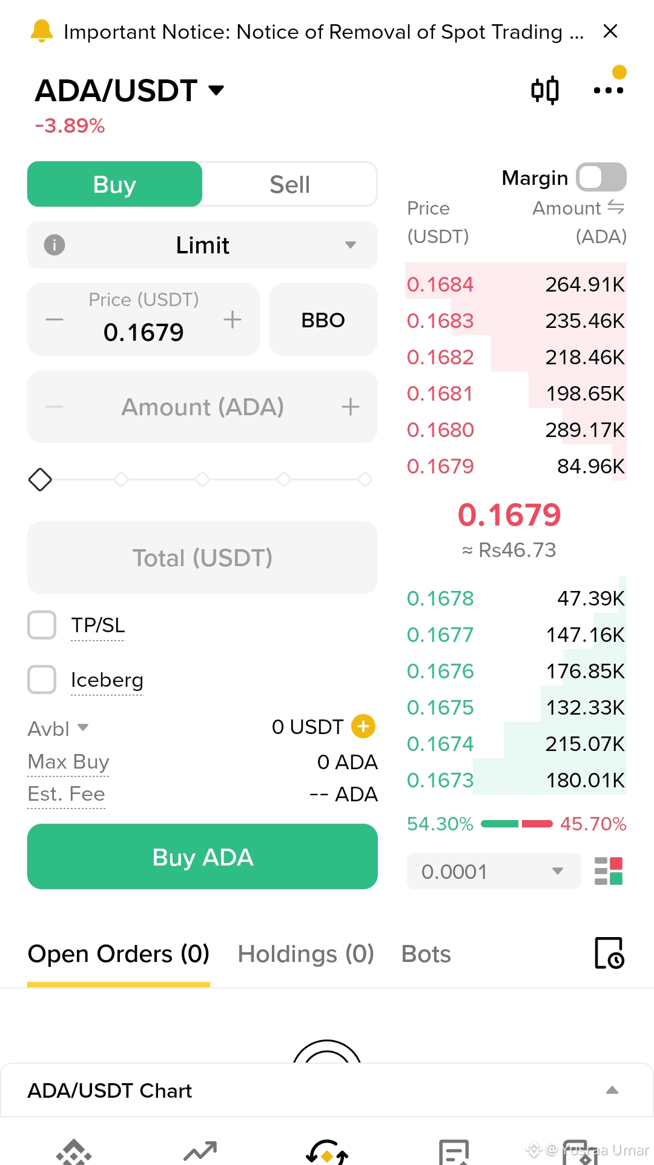The width and height of the screenshot is (654, 1165).
Task: Switch to the Holdings (0) tab
Action: (306, 954)
